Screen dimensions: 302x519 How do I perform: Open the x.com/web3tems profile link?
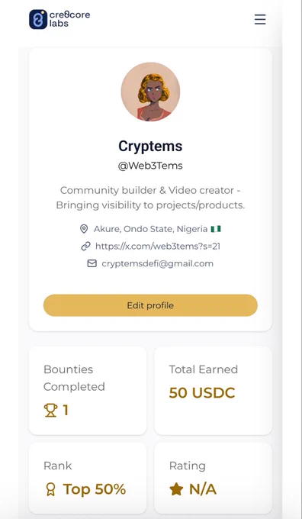coord(158,247)
